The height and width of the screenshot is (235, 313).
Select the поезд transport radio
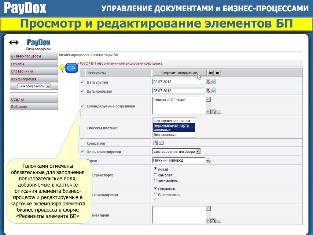pos(155,169)
